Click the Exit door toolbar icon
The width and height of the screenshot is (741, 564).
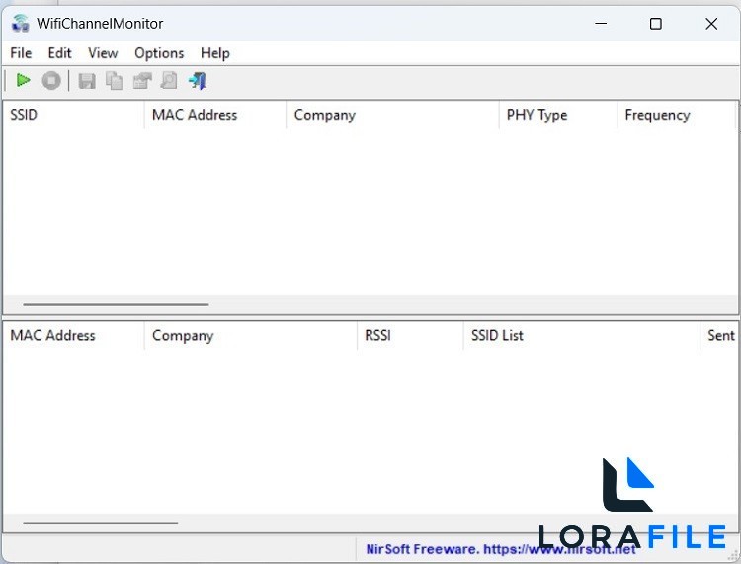point(198,81)
